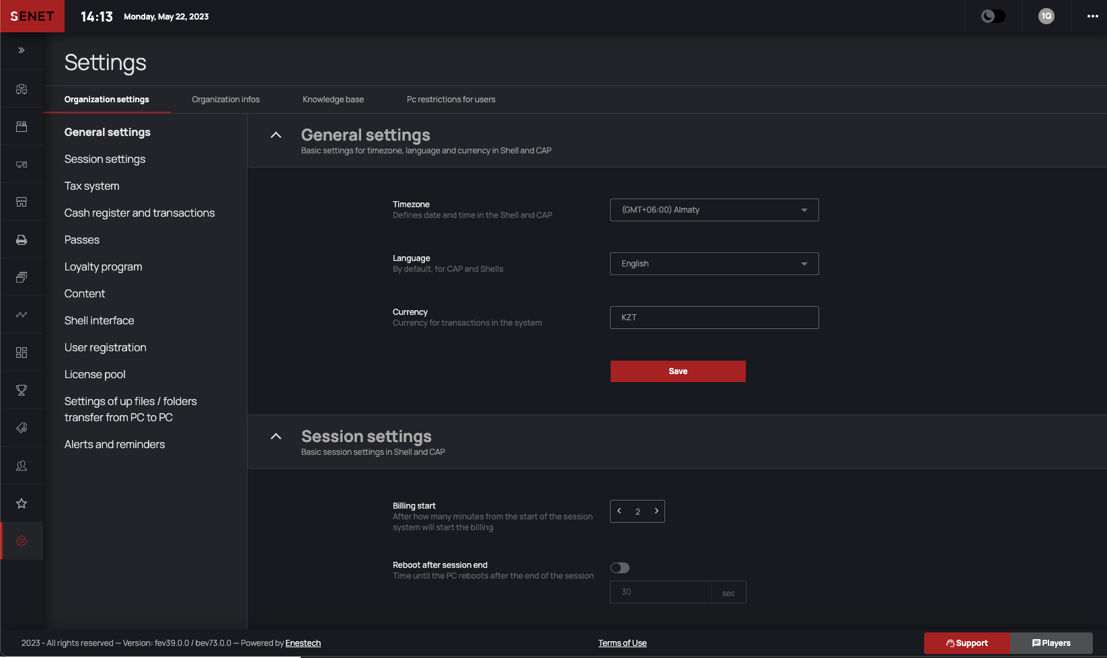Open the Enestech link

[303, 643]
